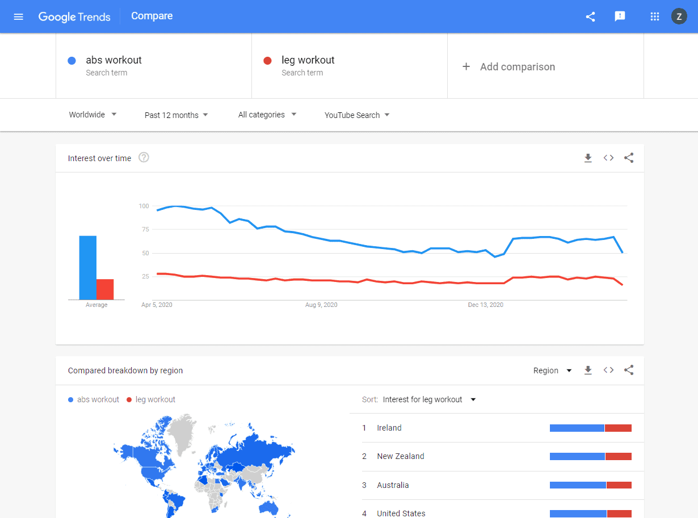Viewport: 698px width, 518px height.
Task: Open the Worldwide region dropdown
Action: 93,115
